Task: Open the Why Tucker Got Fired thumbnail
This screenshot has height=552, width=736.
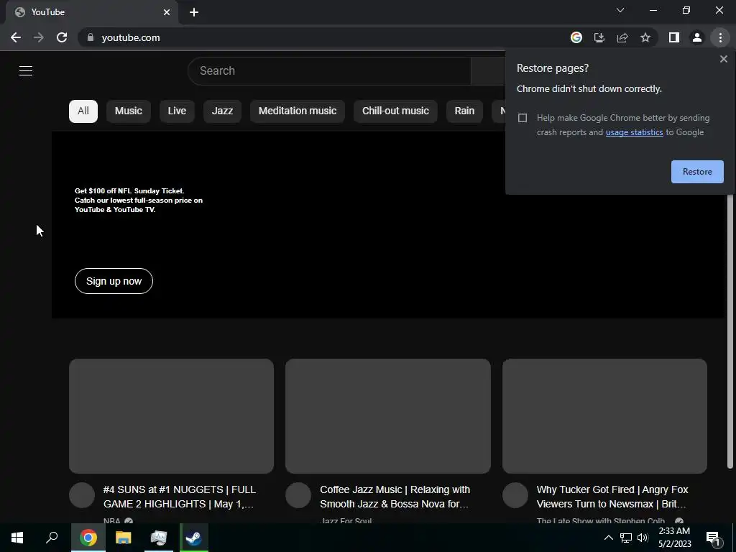Action: pos(604,416)
